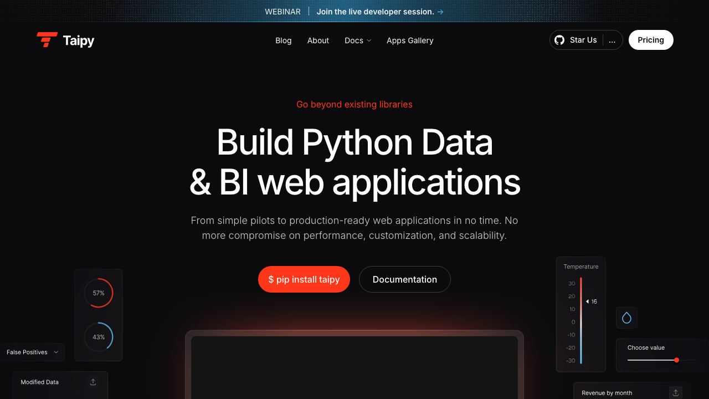709x399 pixels.
Task: Click the Taipy brand name
Action: tap(79, 40)
